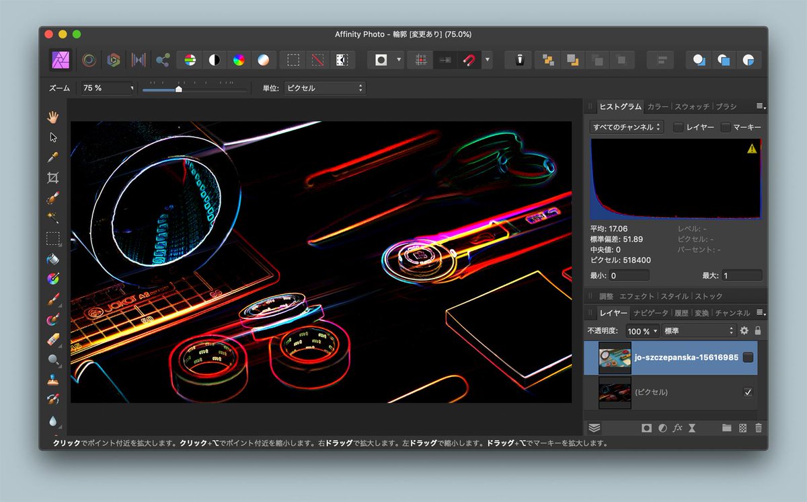Screen dimensions: 807x502
Task: Open the Effects (エフェクト) panel tab
Action: 637,296
